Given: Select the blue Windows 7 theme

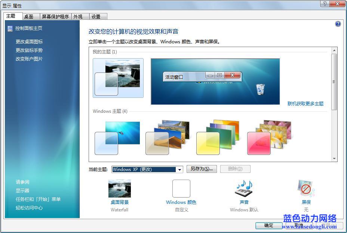Looking at the screenshot, I should [x=117, y=138].
